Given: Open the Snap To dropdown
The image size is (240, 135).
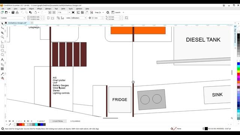Looking at the screenshot, I should [x=103, y=12].
